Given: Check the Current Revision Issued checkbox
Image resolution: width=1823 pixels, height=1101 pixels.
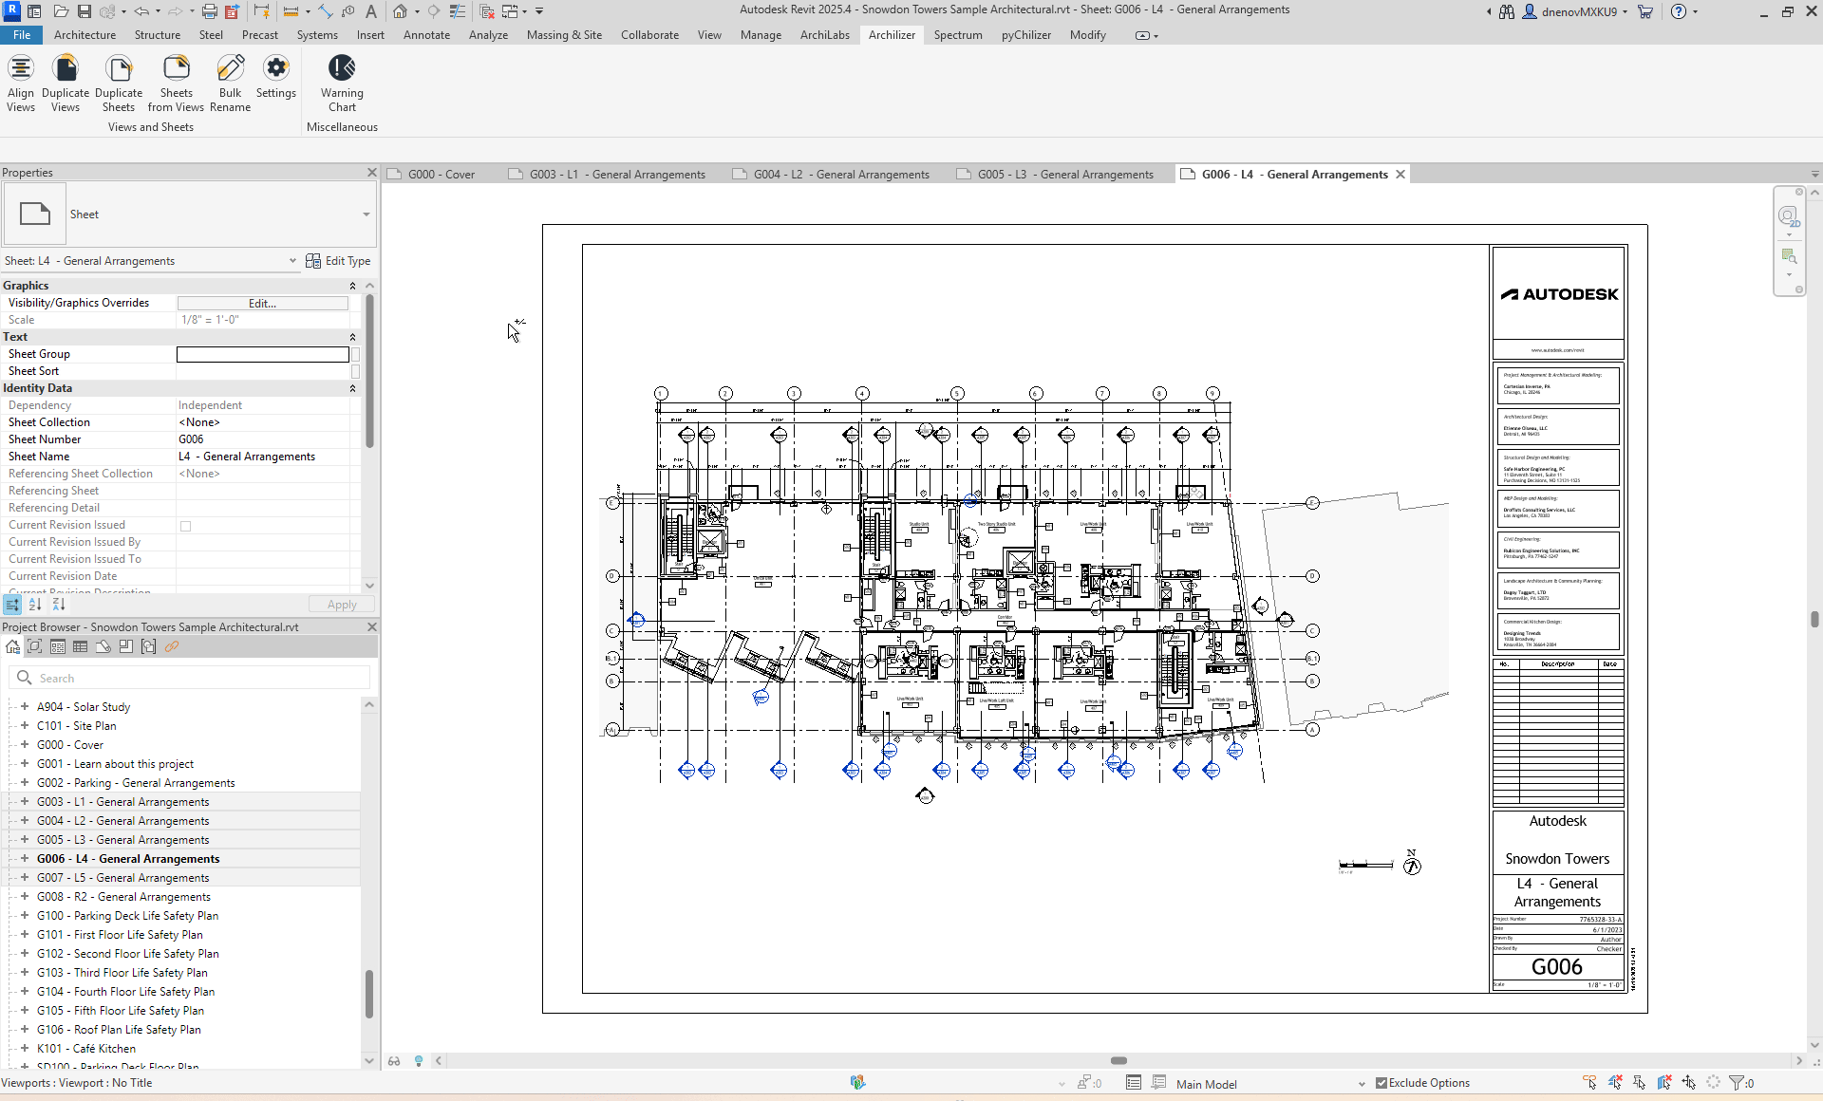Looking at the screenshot, I should [186, 526].
